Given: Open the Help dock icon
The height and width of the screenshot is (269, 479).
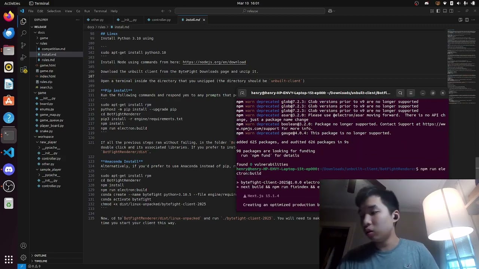Looking at the screenshot, I should [x=9, y=118].
